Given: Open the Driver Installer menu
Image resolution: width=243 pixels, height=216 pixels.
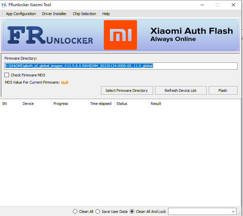Looking at the screenshot, I should (54, 14).
